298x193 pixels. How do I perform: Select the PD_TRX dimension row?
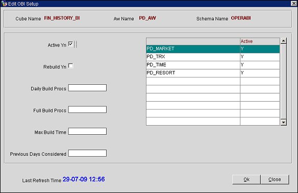[213, 57]
